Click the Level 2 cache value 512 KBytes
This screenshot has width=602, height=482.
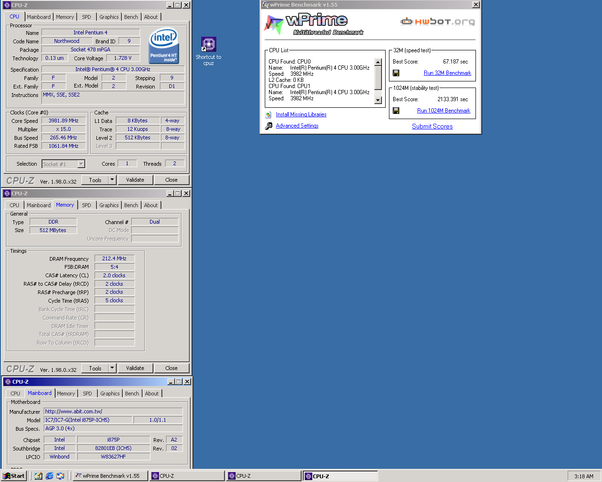(137, 137)
